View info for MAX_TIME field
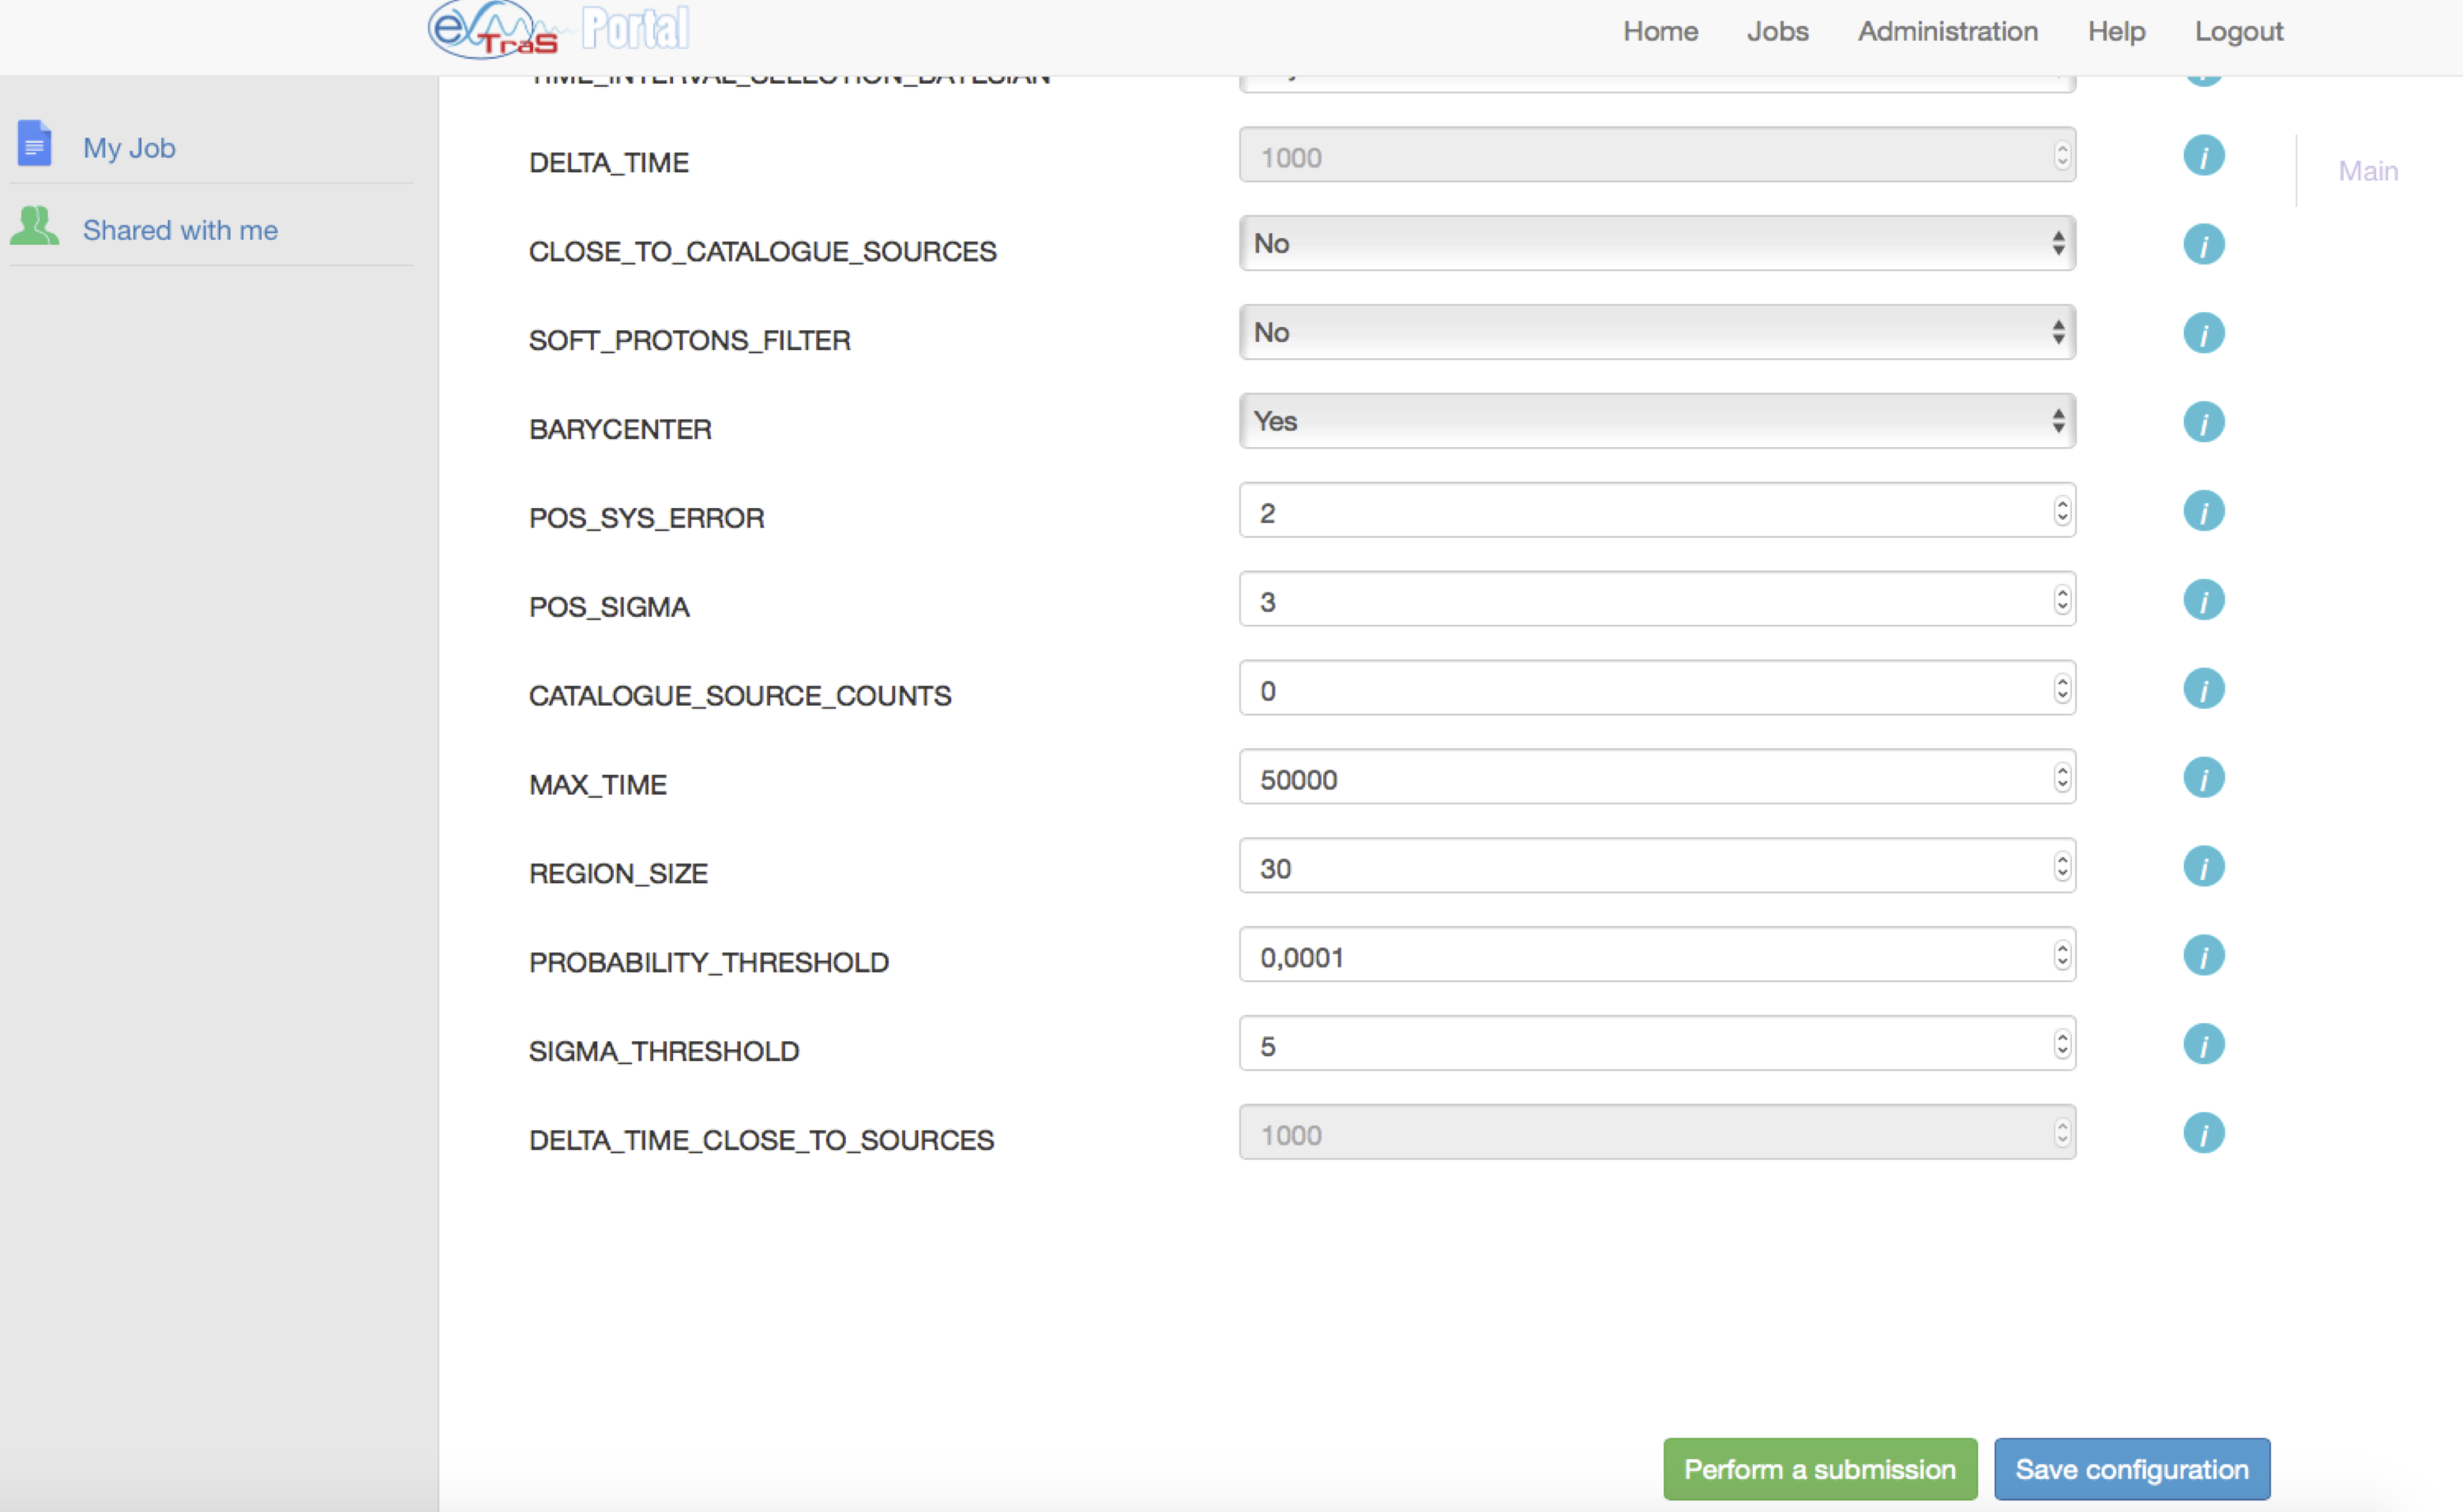This screenshot has height=1512, width=2463. pos(2203,778)
